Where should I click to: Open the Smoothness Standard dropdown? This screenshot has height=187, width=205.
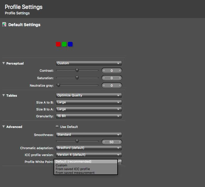point(89,135)
